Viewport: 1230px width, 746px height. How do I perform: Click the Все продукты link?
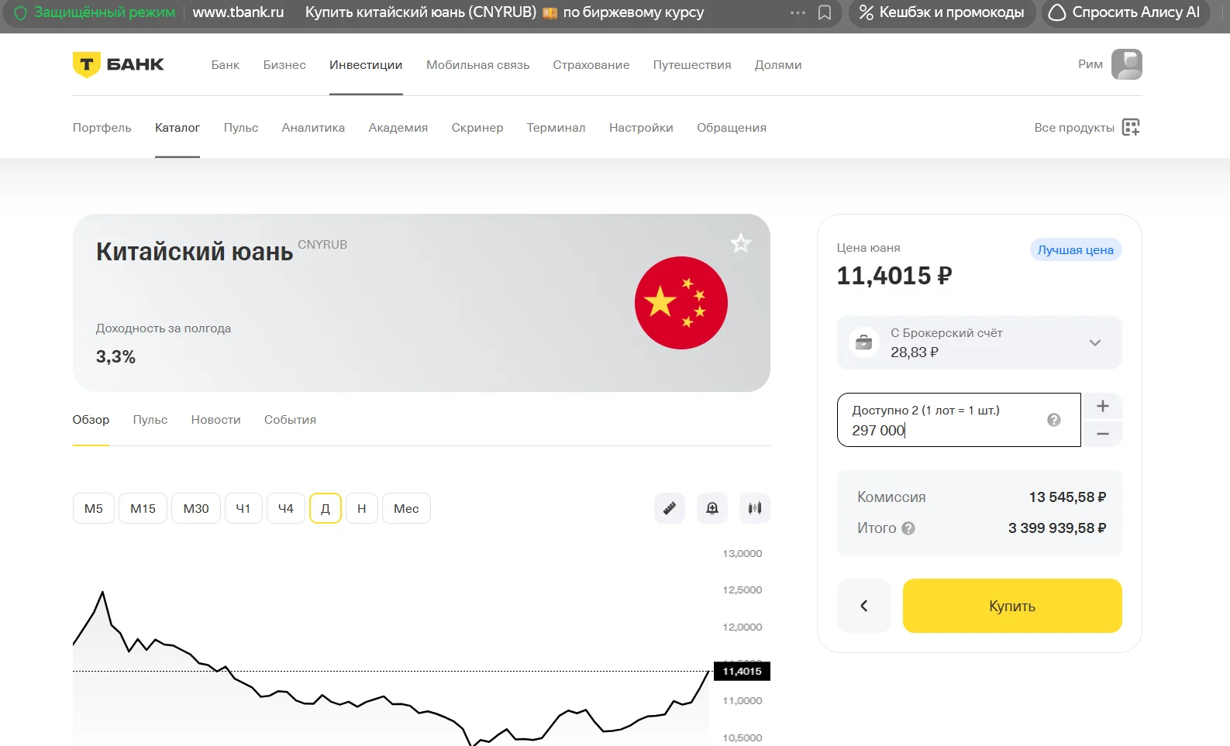point(1074,128)
